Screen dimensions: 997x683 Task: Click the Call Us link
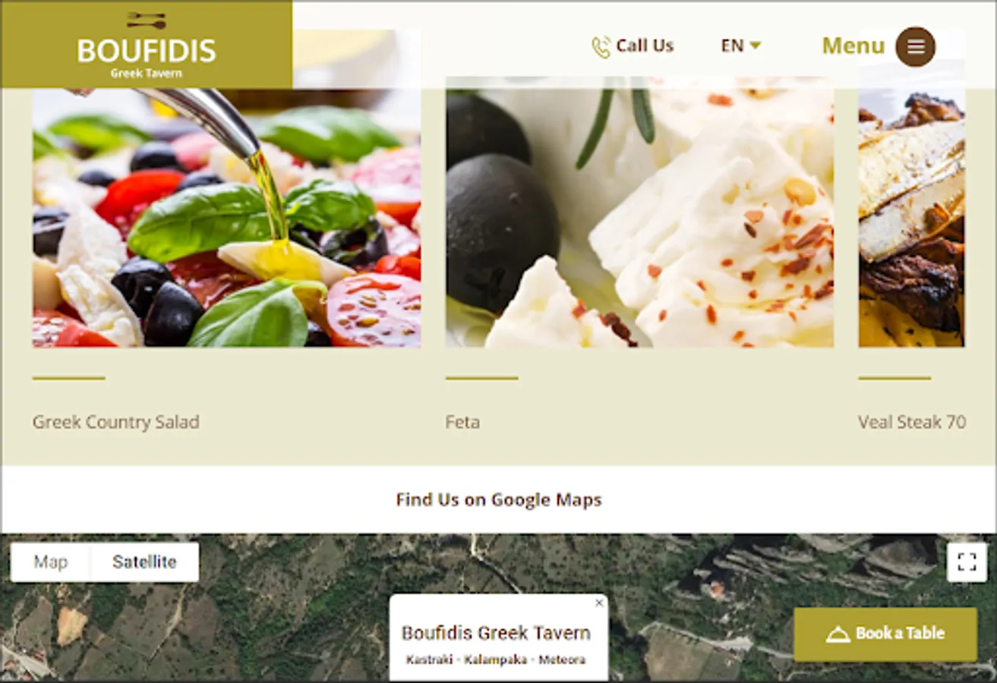pos(633,46)
